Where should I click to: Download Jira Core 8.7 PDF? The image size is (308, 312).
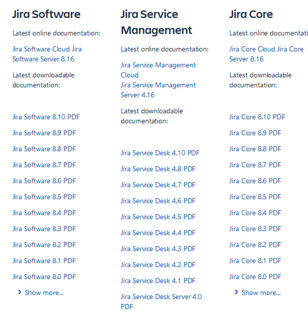255,165
